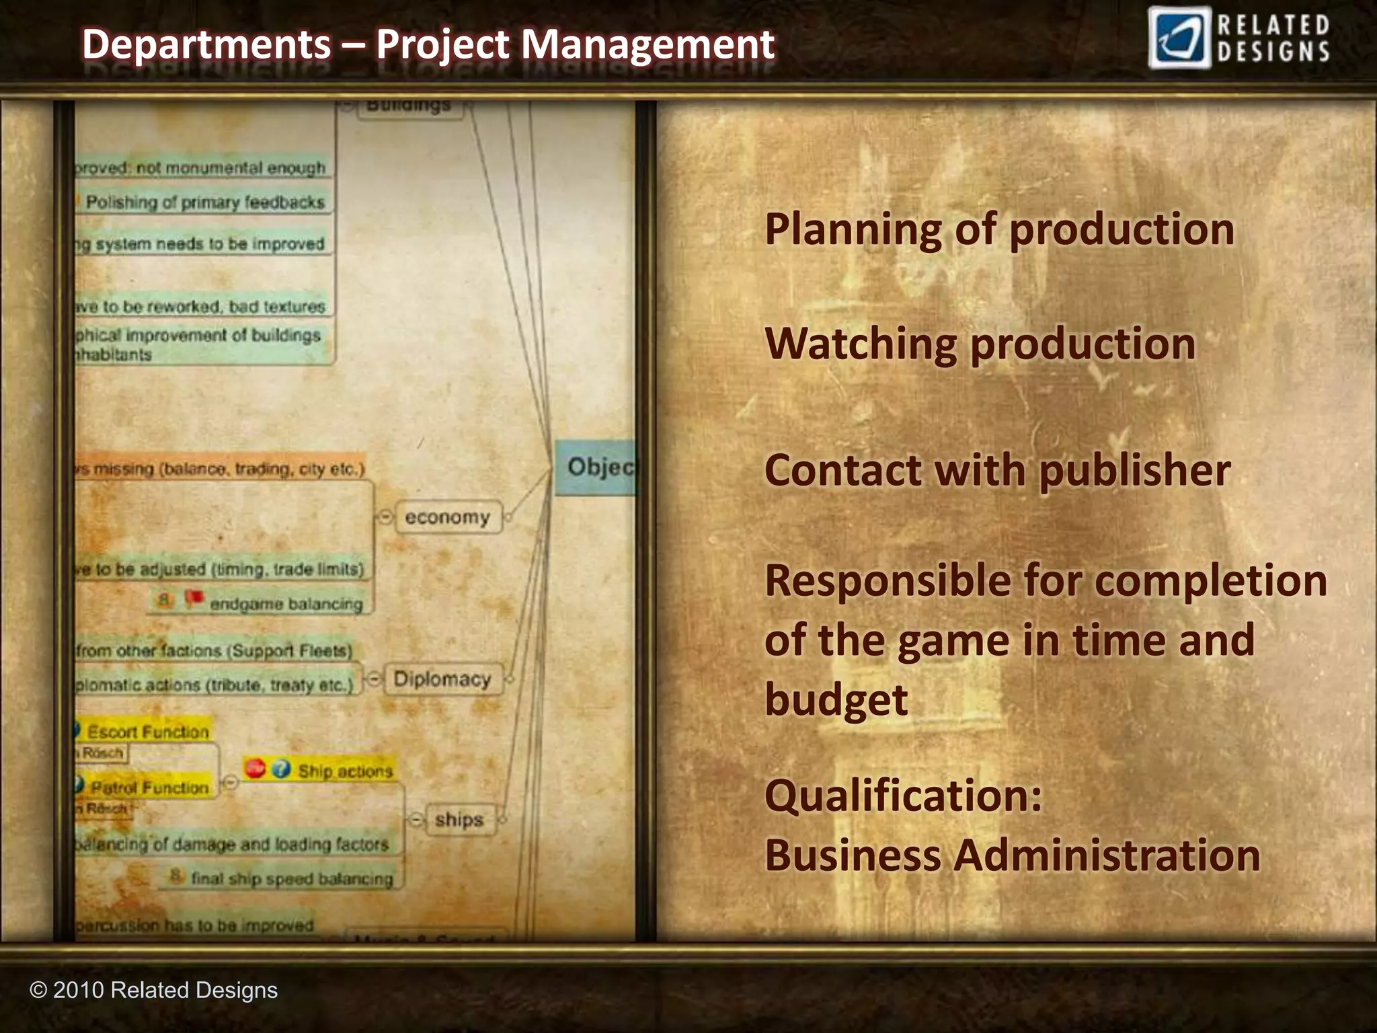Click the blue icon beside Escort Function
The height and width of the screenshot is (1033, 1377).
pyautogui.click(x=77, y=730)
